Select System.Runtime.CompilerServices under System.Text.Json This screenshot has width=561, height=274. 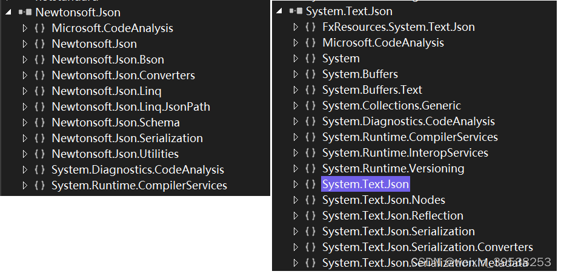410,137
